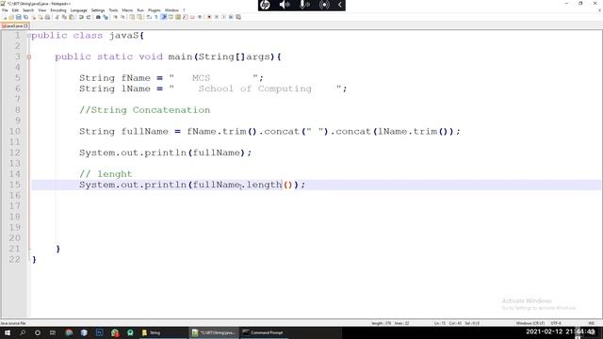Screen dimensions: 603x339
Task: Open the Tools menu
Action: (x=113, y=10)
